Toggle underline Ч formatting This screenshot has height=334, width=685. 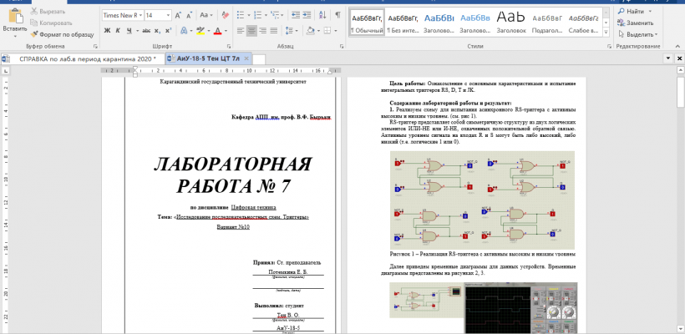pos(129,31)
